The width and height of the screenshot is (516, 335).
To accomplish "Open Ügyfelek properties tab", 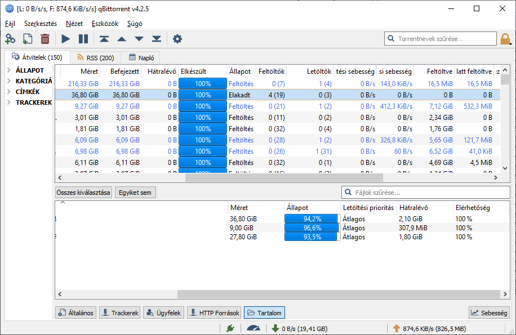I will click(163, 312).
